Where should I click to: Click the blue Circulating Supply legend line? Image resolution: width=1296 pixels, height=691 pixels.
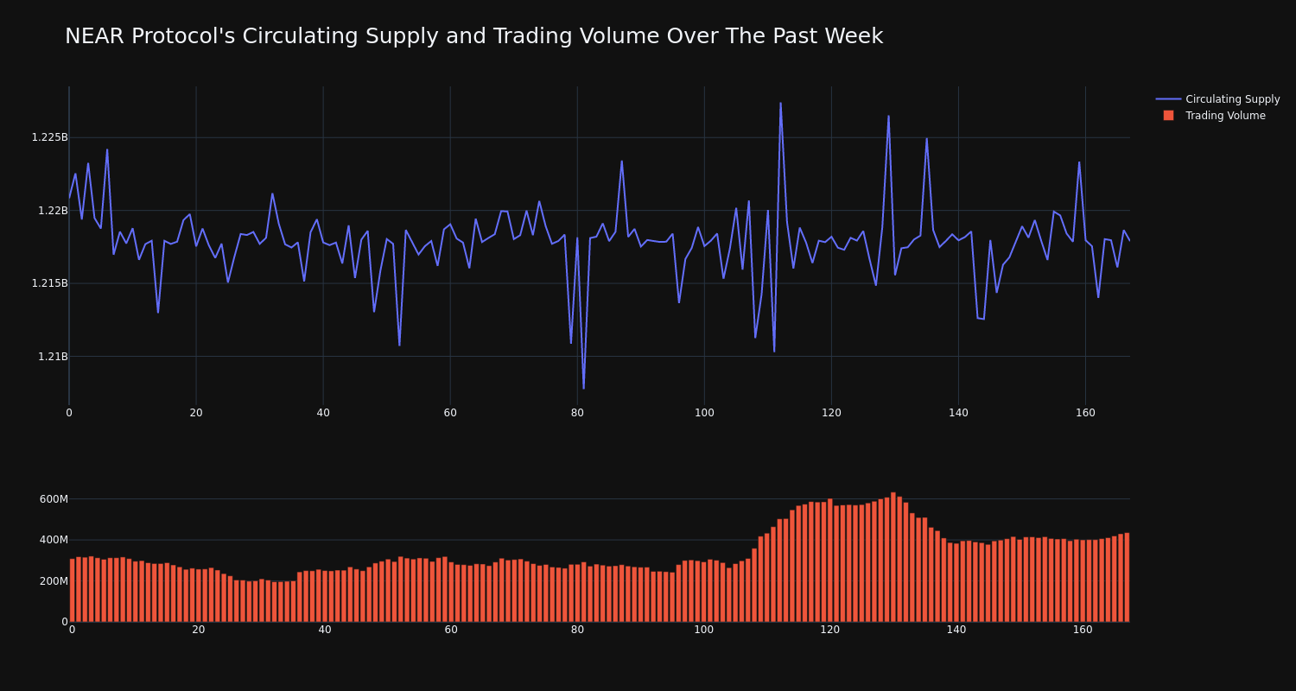(1168, 99)
